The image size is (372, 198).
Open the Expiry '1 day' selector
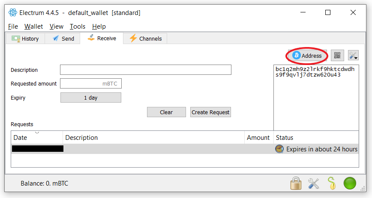coord(90,98)
